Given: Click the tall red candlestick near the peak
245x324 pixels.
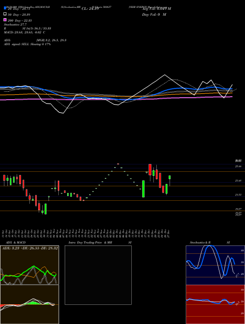Looking at the screenshot, I should coord(150,170).
